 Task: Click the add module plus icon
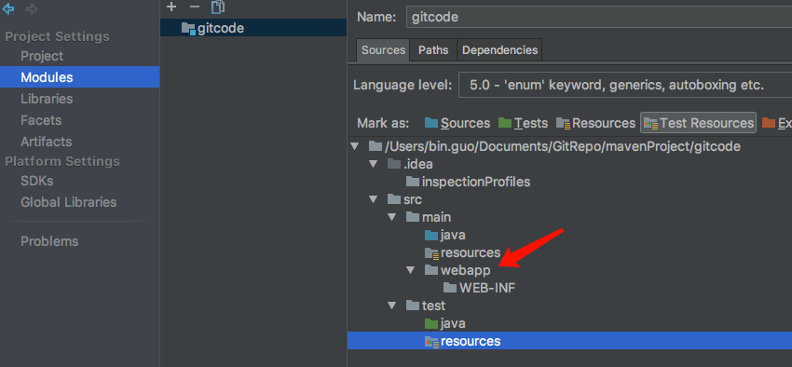pos(171,7)
